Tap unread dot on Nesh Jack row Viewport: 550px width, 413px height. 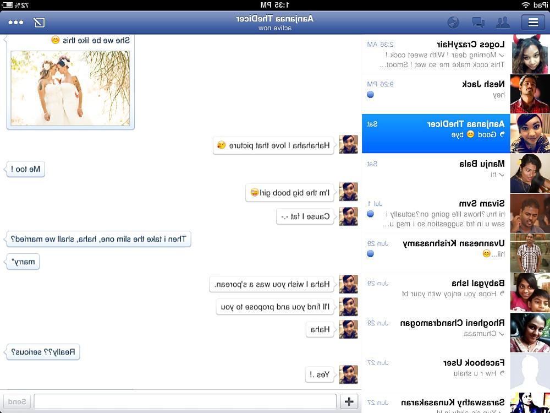(x=370, y=95)
